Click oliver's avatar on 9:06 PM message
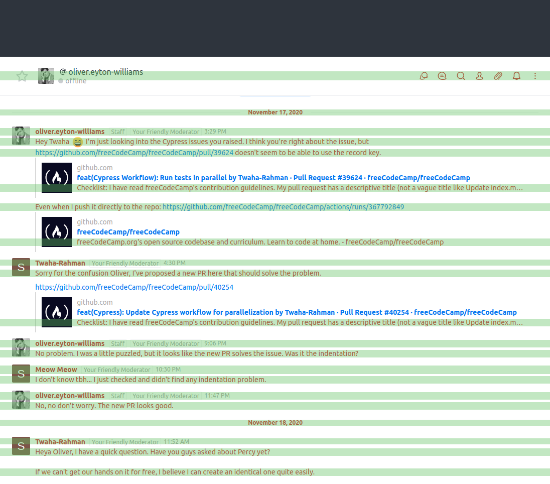 coord(21,347)
